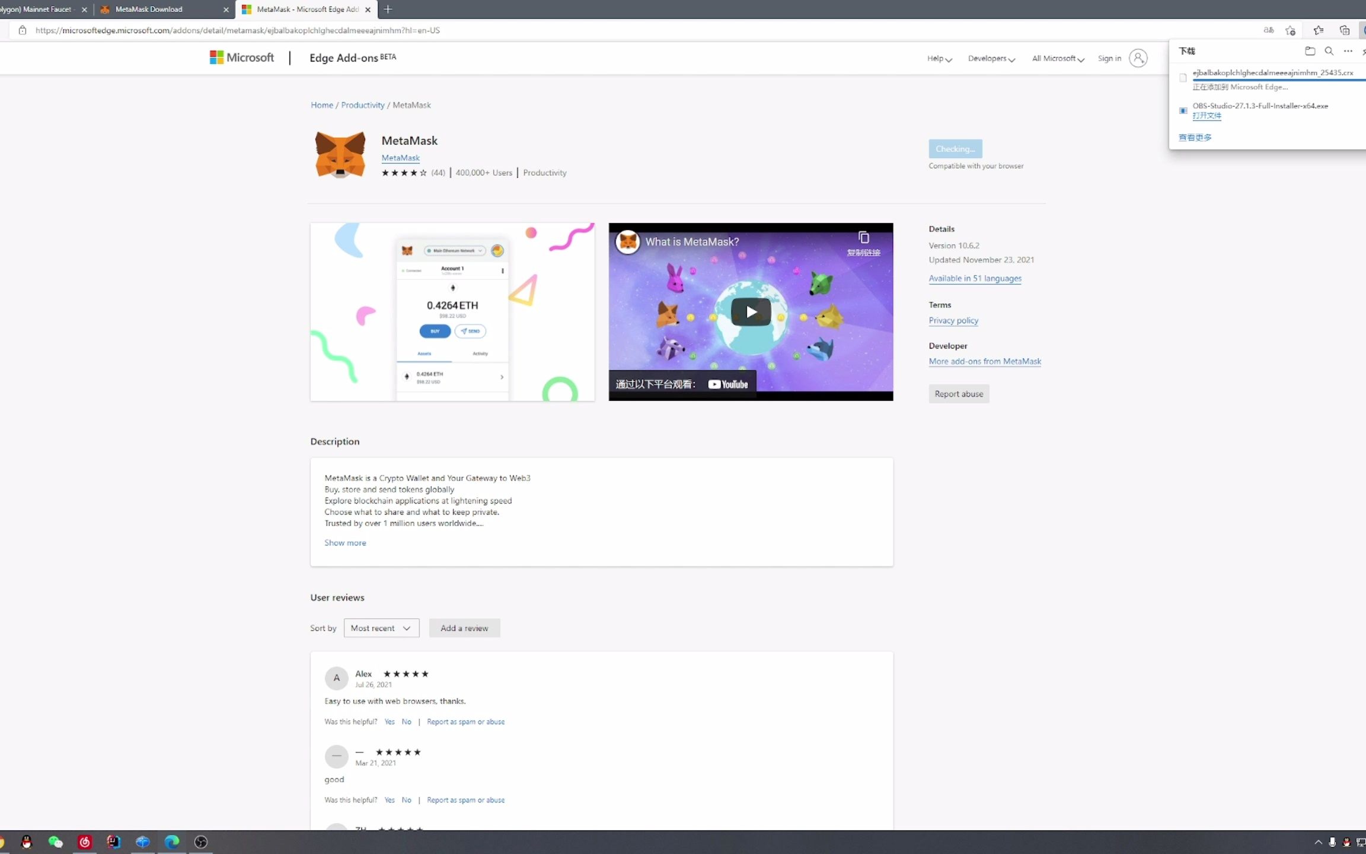Open the QQ penguin icon in the taskbar

pyautogui.click(x=26, y=842)
